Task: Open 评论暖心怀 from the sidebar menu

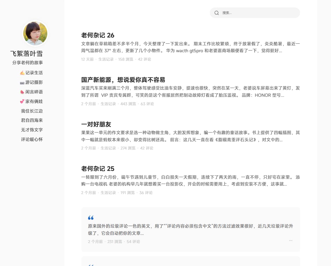Action: coord(32,139)
